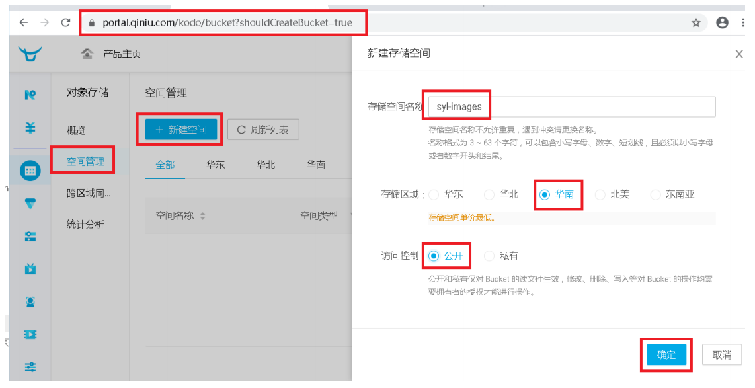Image resolution: width=755 pixels, height=388 pixels.
Task: Select 北美 storage region radio
Action: 600,194
